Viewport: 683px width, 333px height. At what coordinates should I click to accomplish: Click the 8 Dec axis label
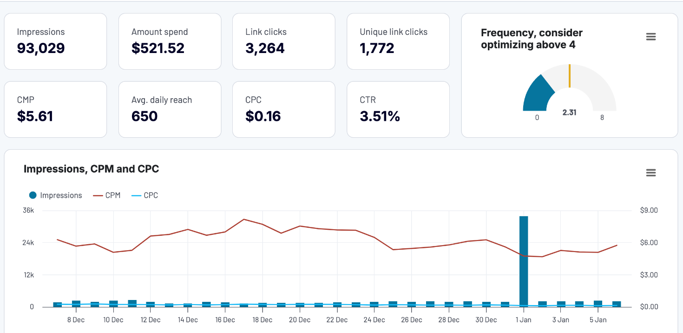pyautogui.click(x=75, y=320)
